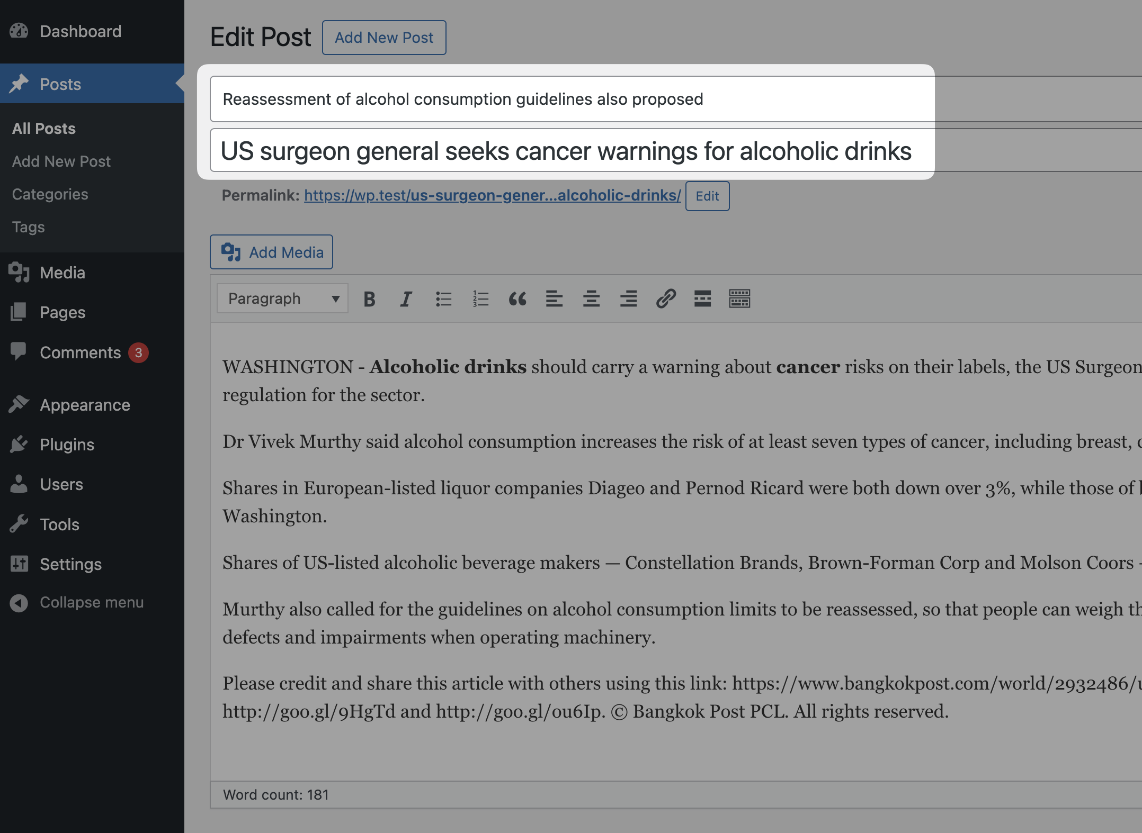Screen dimensions: 1142x833
Task: Apply blockquote formatting
Action: [x=518, y=299]
